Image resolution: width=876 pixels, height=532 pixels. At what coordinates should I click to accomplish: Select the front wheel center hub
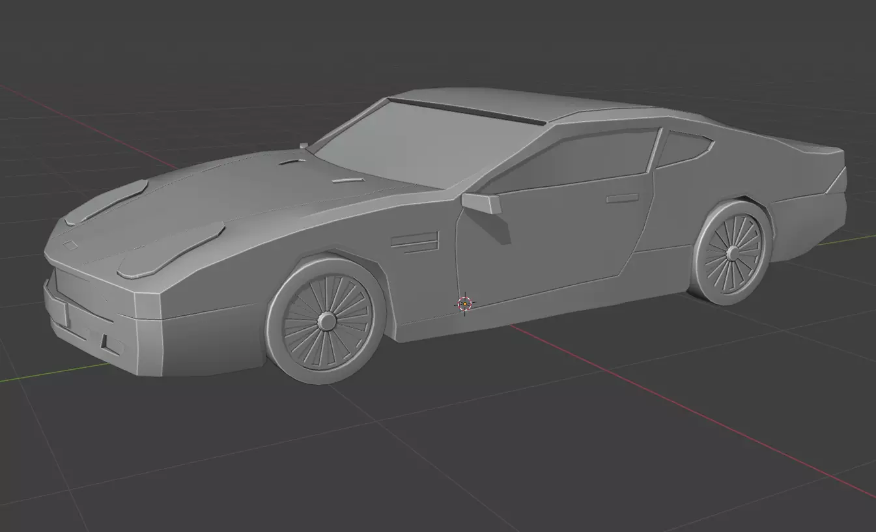326,320
